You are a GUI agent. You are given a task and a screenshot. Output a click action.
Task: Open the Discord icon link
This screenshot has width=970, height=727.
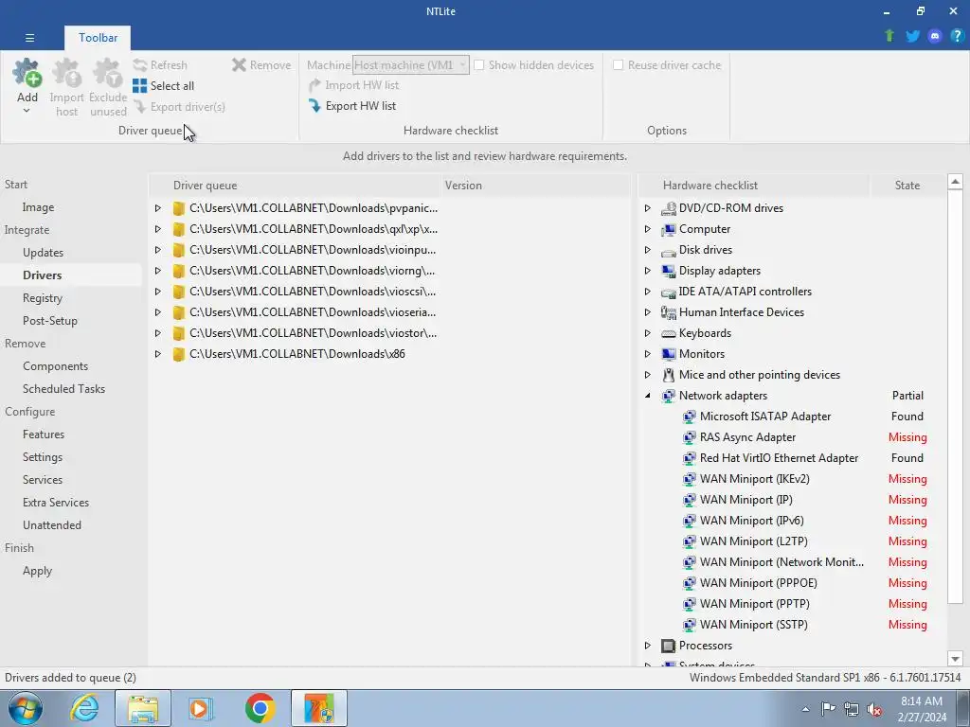935,36
